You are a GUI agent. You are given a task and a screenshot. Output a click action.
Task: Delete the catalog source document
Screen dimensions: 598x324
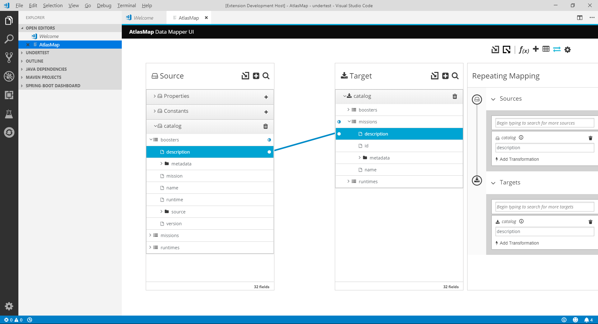click(x=265, y=126)
